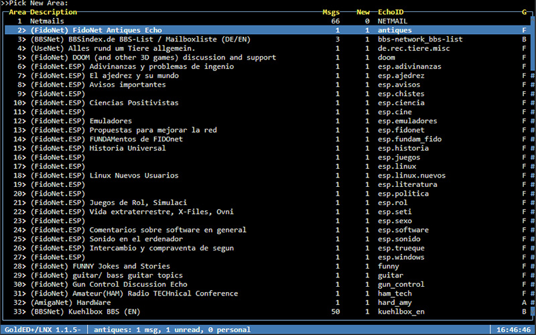The image size is (536, 335).
Task: Click the hard_amy echo ID
Action: coord(395,303)
